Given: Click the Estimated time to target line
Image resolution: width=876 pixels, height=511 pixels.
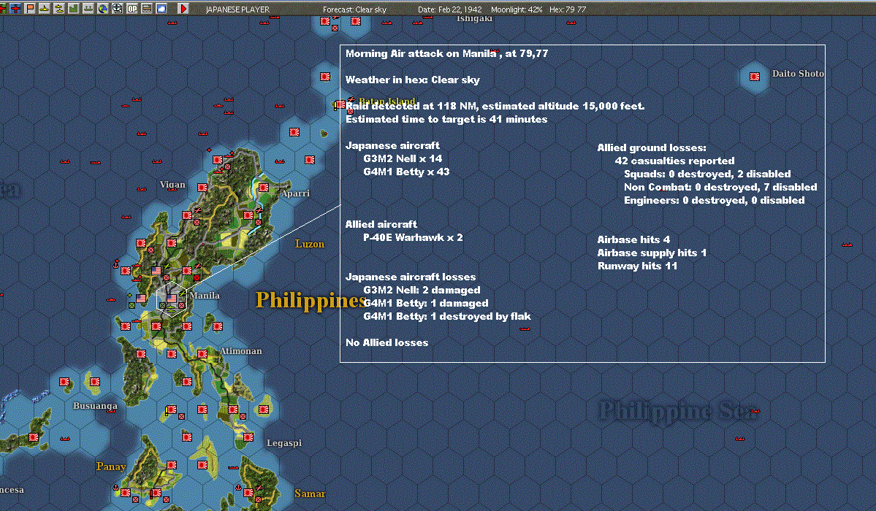Looking at the screenshot, I should pyautogui.click(x=446, y=120).
